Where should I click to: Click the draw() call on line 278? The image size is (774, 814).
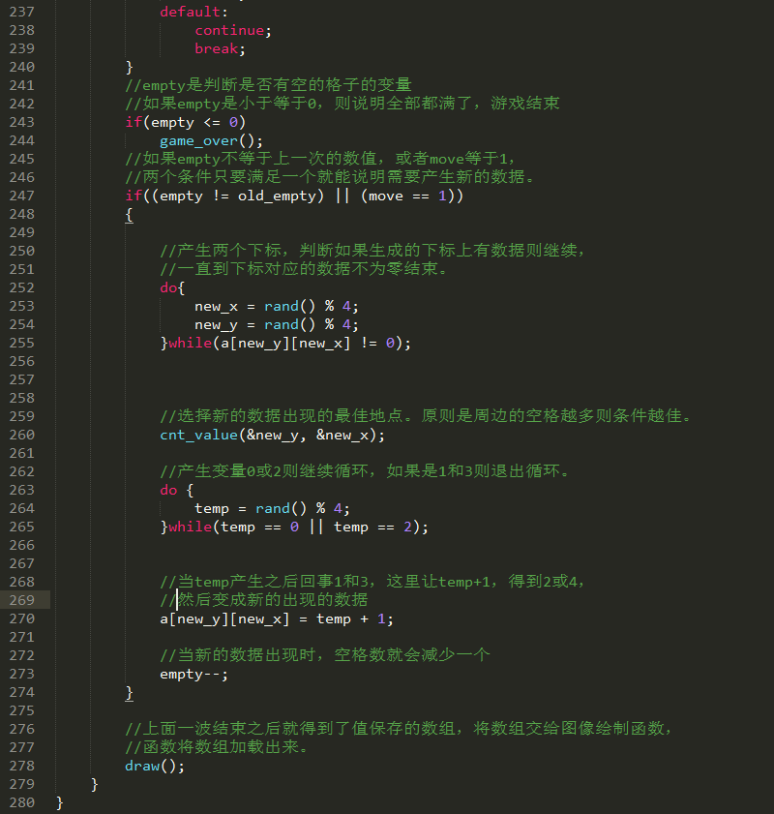click(x=155, y=767)
